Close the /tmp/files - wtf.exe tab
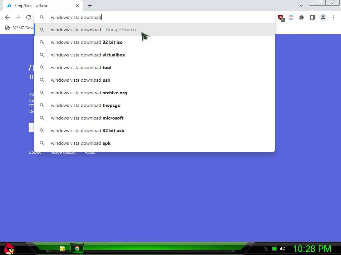This screenshot has width=341, height=255. 77,6
